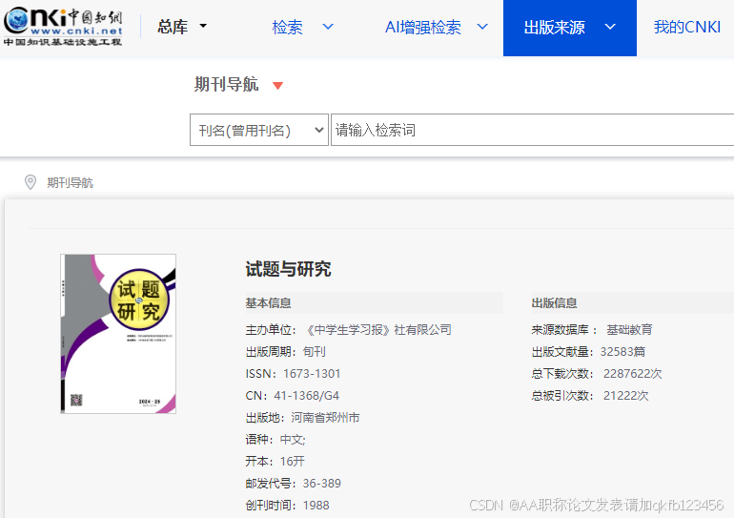Select the 出版来源 menu tab

coord(570,28)
